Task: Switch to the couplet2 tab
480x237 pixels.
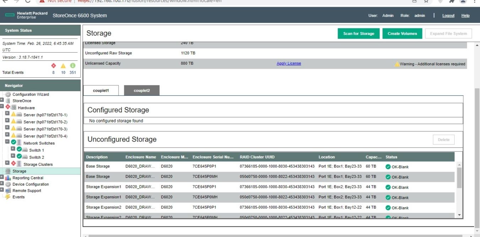Action: pos(142,91)
